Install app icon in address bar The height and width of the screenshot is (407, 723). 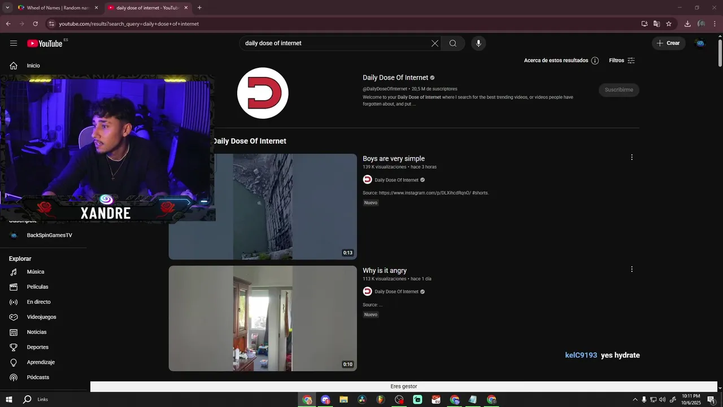[x=644, y=24]
